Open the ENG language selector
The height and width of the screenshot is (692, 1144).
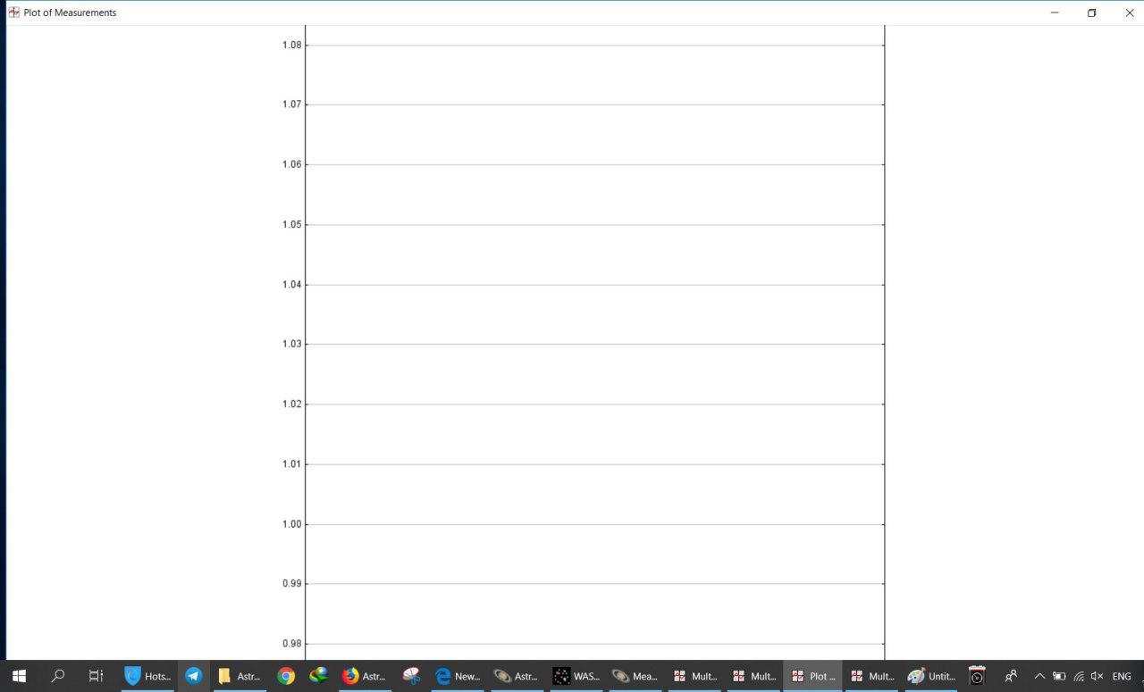1122,676
